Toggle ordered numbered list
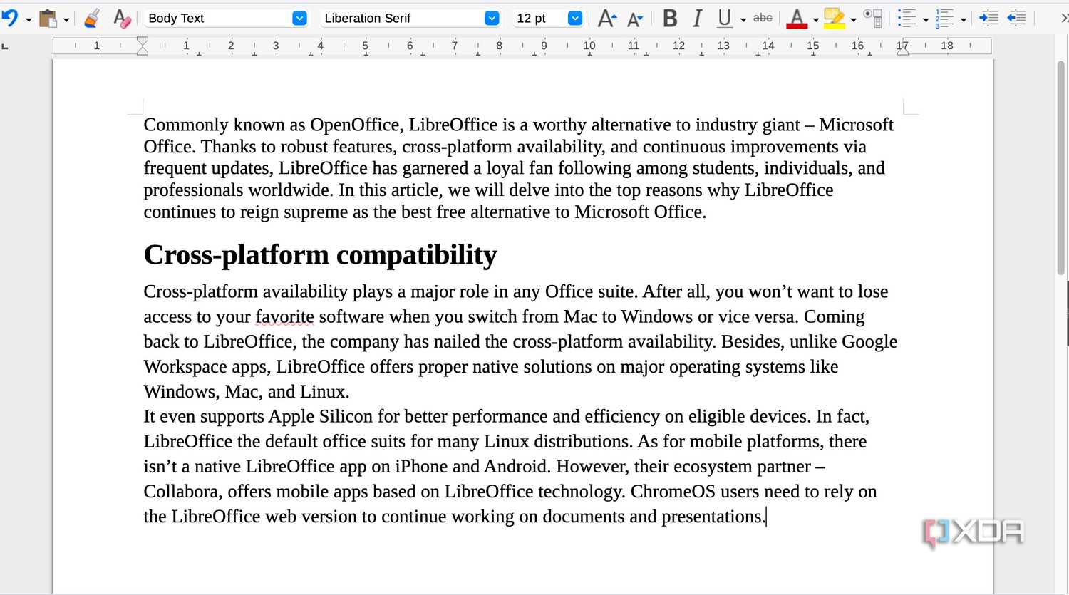 pos(944,19)
